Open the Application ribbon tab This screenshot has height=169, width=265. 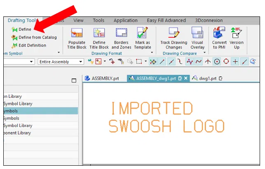coord(126,21)
